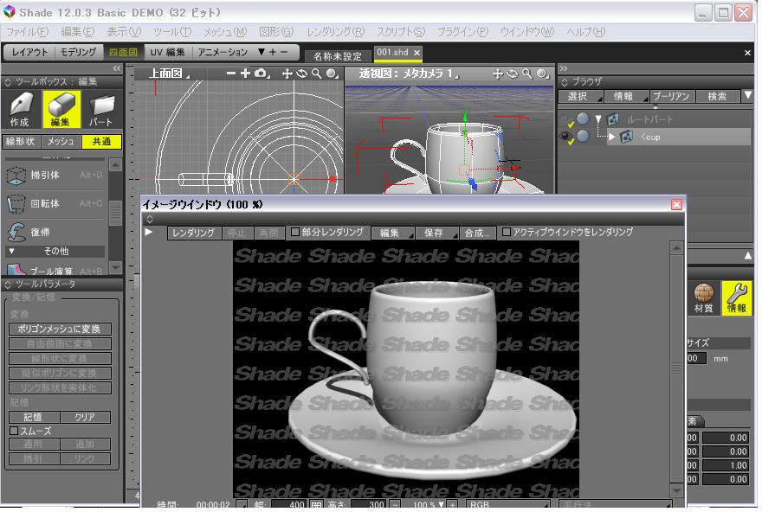
Task: Click ポリゴンメッシュに変換 button
Action: [60, 329]
